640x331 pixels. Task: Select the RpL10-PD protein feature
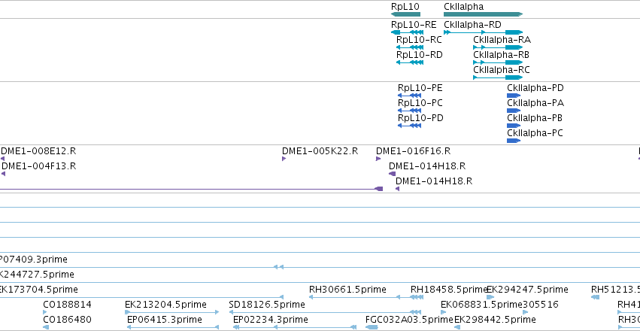[409, 126]
